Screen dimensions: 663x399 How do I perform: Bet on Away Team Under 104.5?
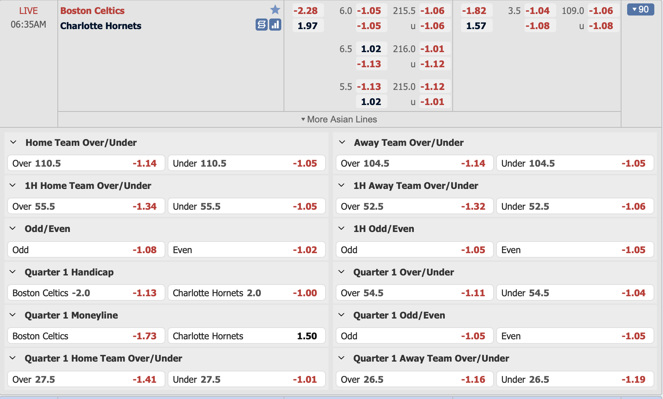pos(575,163)
